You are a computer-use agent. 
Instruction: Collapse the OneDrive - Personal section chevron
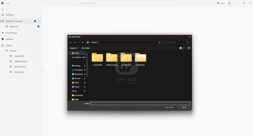click(x=38, y=21)
